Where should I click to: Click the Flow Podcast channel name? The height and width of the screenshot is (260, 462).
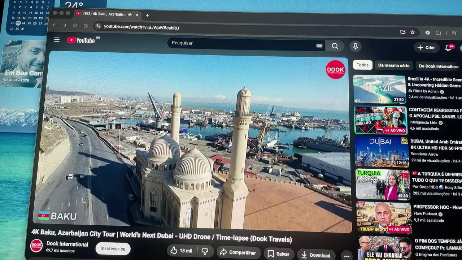coord(426,214)
